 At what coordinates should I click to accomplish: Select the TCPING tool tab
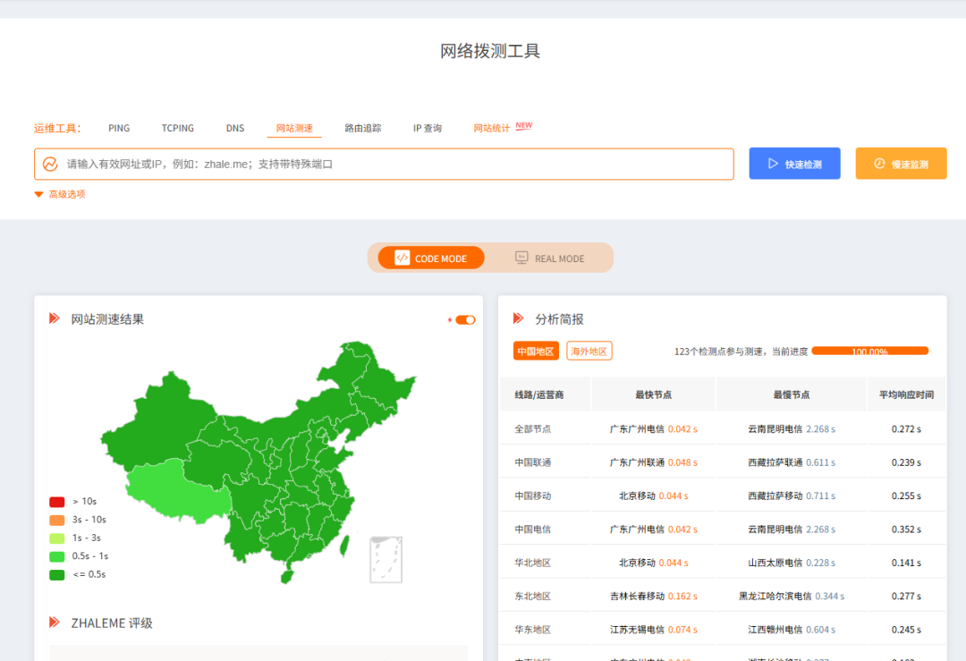coord(177,128)
